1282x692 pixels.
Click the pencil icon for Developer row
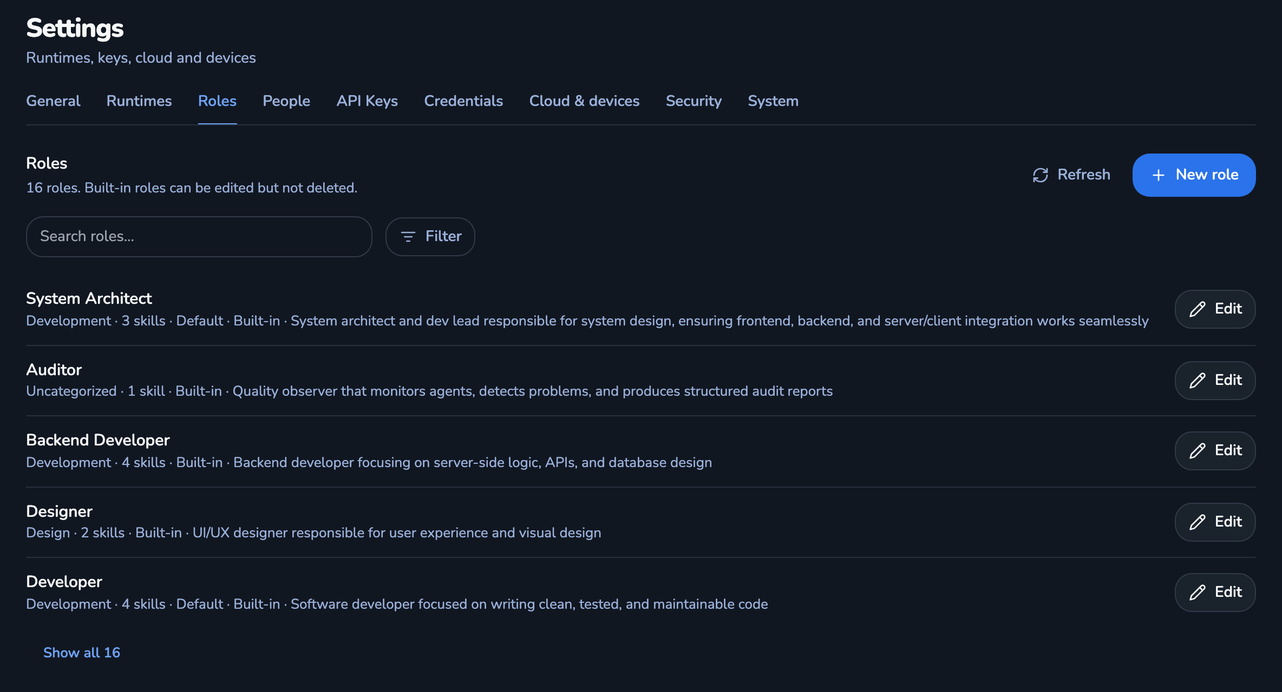(1197, 593)
